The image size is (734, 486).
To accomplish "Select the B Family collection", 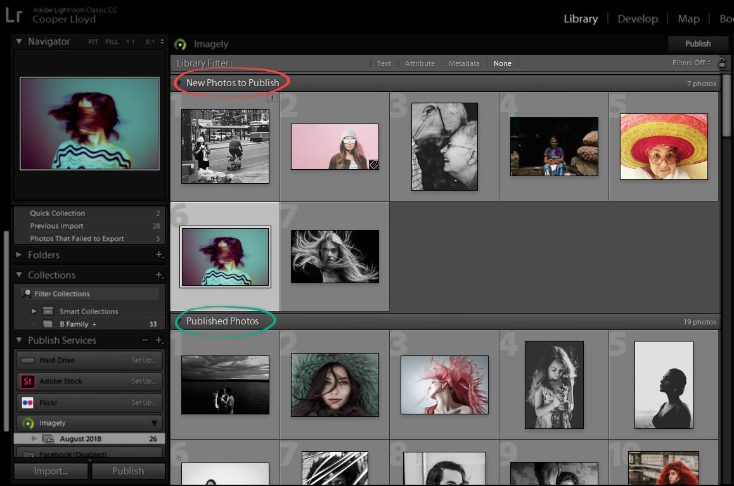I will pos(89,324).
